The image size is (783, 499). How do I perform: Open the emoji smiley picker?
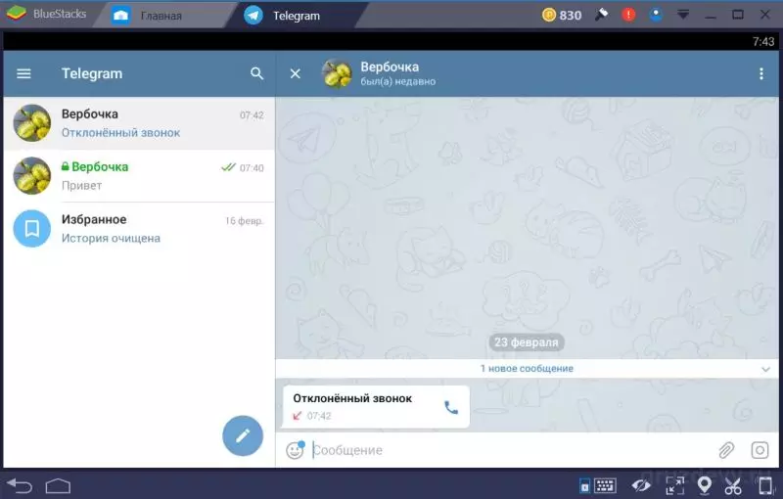pos(295,450)
